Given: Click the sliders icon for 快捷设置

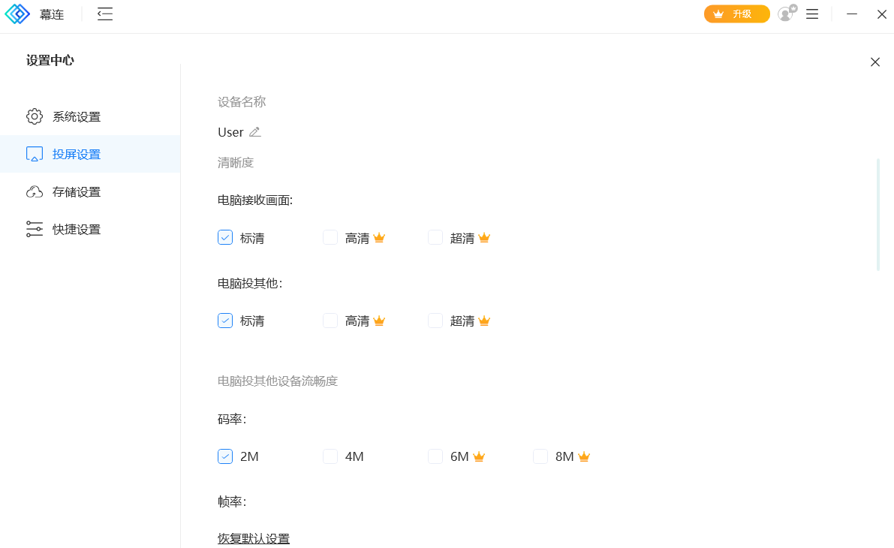Looking at the screenshot, I should click(x=35, y=229).
